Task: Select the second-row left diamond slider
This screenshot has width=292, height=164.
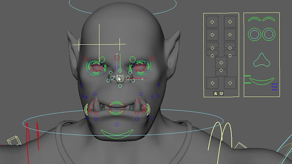Action: (212, 35)
